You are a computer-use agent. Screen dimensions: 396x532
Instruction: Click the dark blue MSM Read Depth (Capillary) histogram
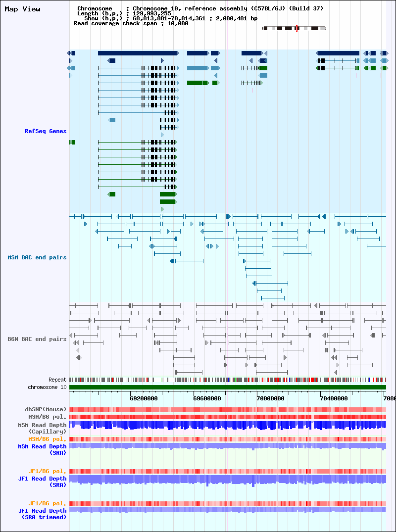point(228,426)
